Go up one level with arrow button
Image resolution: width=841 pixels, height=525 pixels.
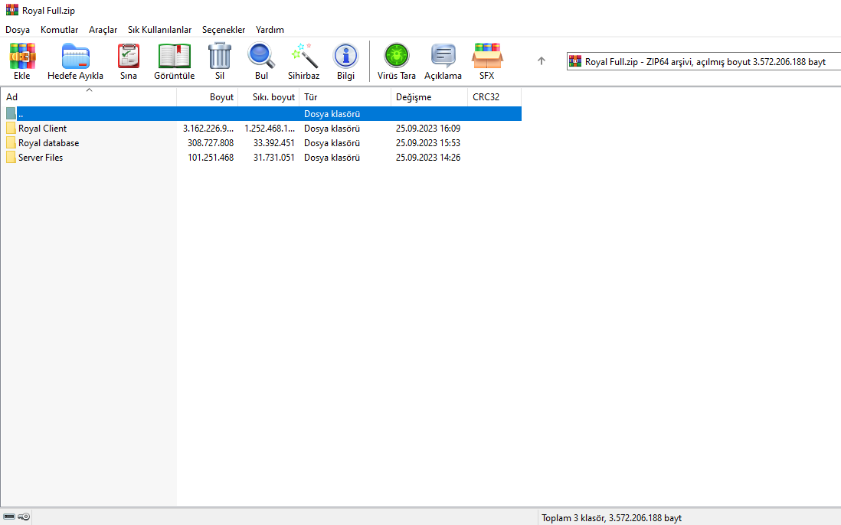542,61
